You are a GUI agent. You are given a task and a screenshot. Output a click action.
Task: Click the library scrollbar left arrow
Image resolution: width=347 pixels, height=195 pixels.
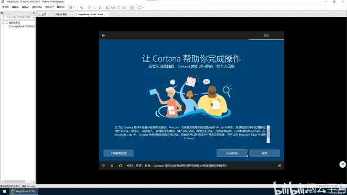click(3, 181)
